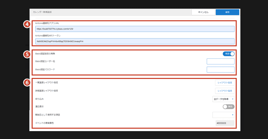Expand the 開始日として使用する項目 dropdown
The image size is (268, 139).
(223, 115)
